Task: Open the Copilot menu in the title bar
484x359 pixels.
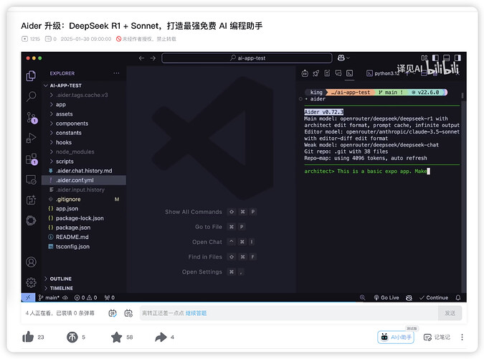Action: pos(343,58)
